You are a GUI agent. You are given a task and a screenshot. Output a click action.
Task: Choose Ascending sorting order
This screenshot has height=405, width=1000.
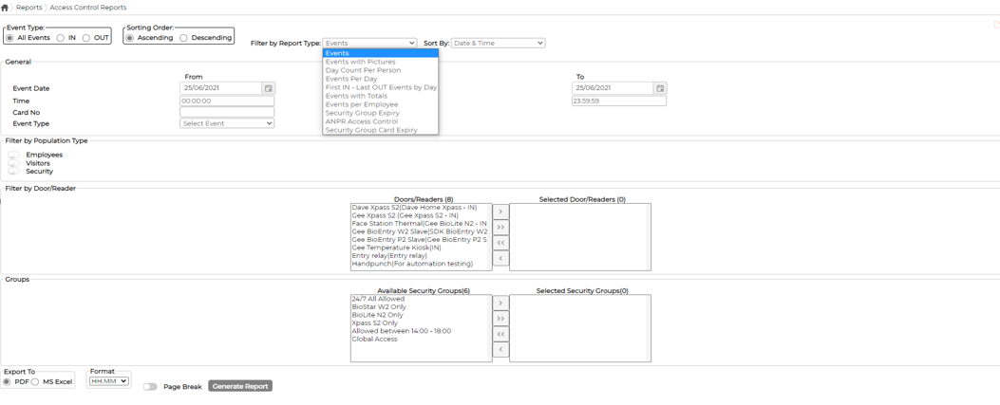pos(130,38)
